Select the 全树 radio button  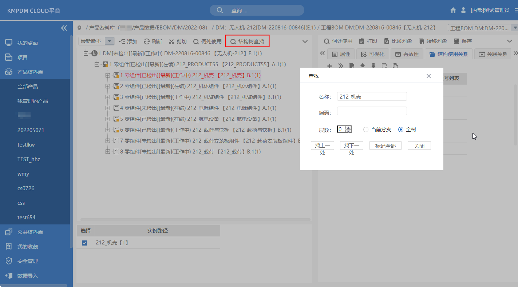point(401,129)
